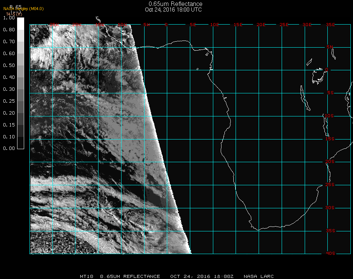Viewport: 353px width, 279px height.
Task: Click the '0.40' colorbar scale value
Action: [x=9, y=77]
